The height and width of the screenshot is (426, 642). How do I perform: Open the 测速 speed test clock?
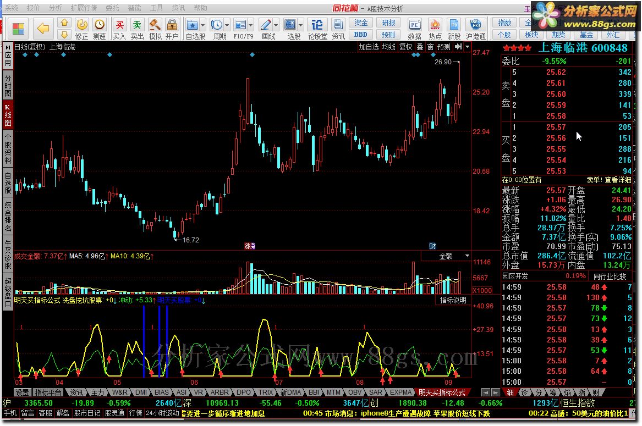pos(100,29)
